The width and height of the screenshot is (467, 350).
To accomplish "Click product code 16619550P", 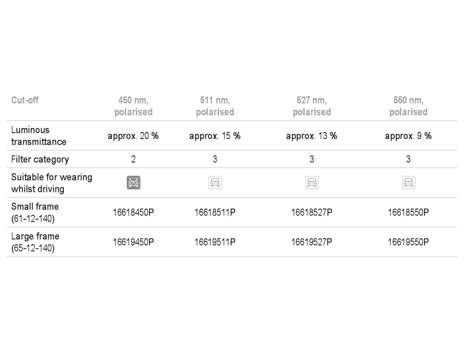I will [x=408, y=242].
